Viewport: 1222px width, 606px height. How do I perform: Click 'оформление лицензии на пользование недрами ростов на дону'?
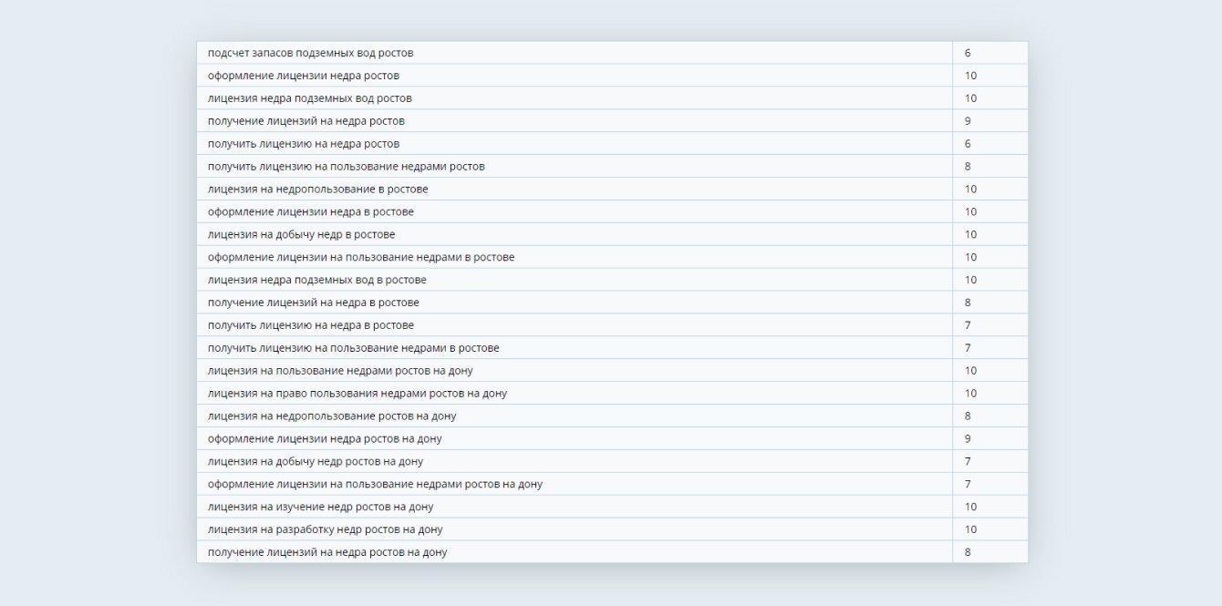coord(375,485)
